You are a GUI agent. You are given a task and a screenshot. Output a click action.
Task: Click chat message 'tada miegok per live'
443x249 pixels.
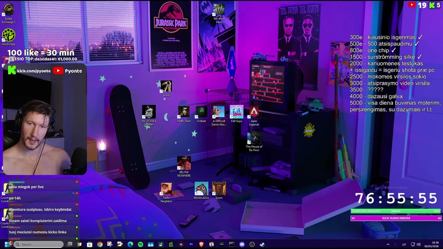click(x=26, y=187)
